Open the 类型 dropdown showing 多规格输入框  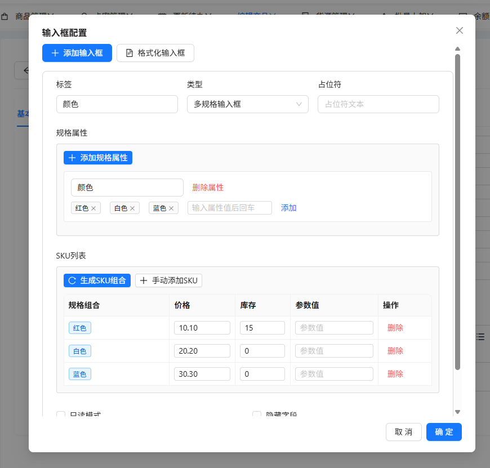(x=247, y=104)
